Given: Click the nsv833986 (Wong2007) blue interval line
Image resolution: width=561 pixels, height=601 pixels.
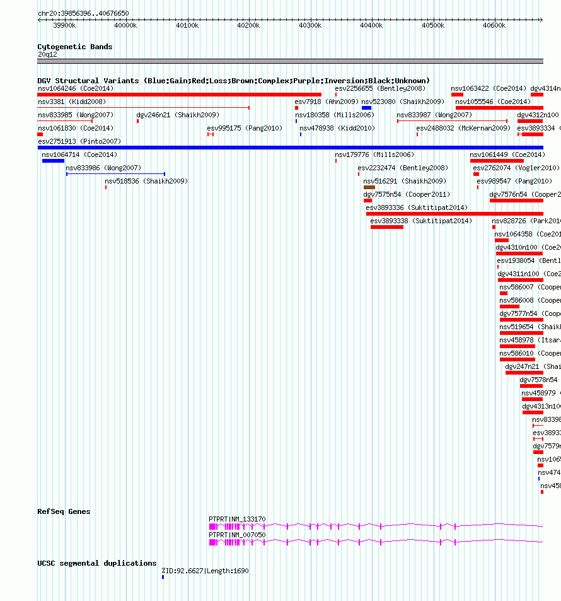Looking at the screenshot, I should pos(115,174).
